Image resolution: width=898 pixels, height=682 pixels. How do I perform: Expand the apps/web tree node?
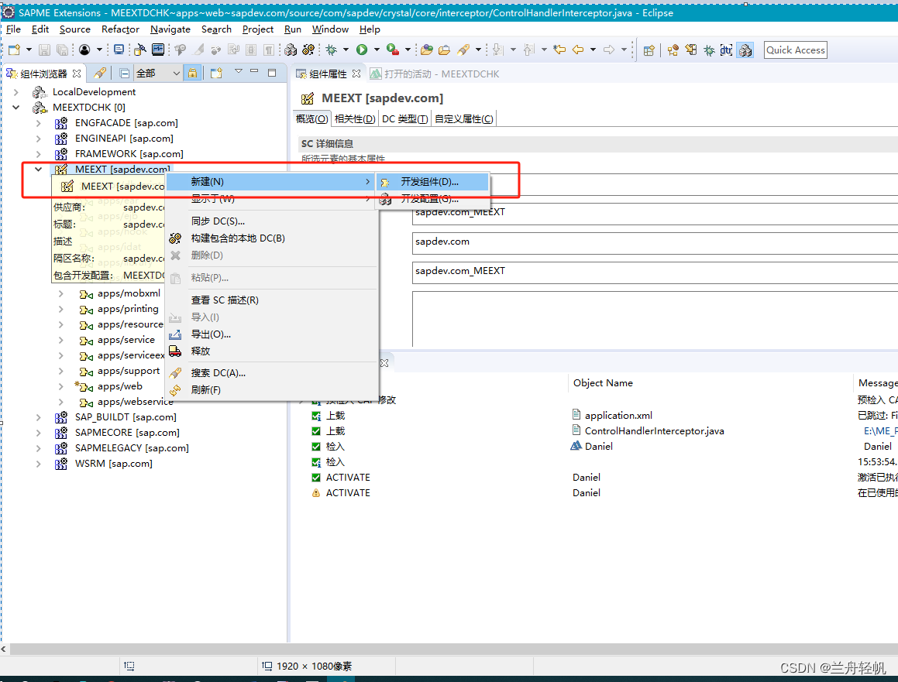60,387
